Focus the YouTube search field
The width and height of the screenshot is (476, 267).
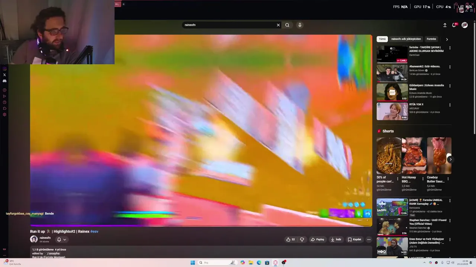pyautogui.click(x=229, y=25)
